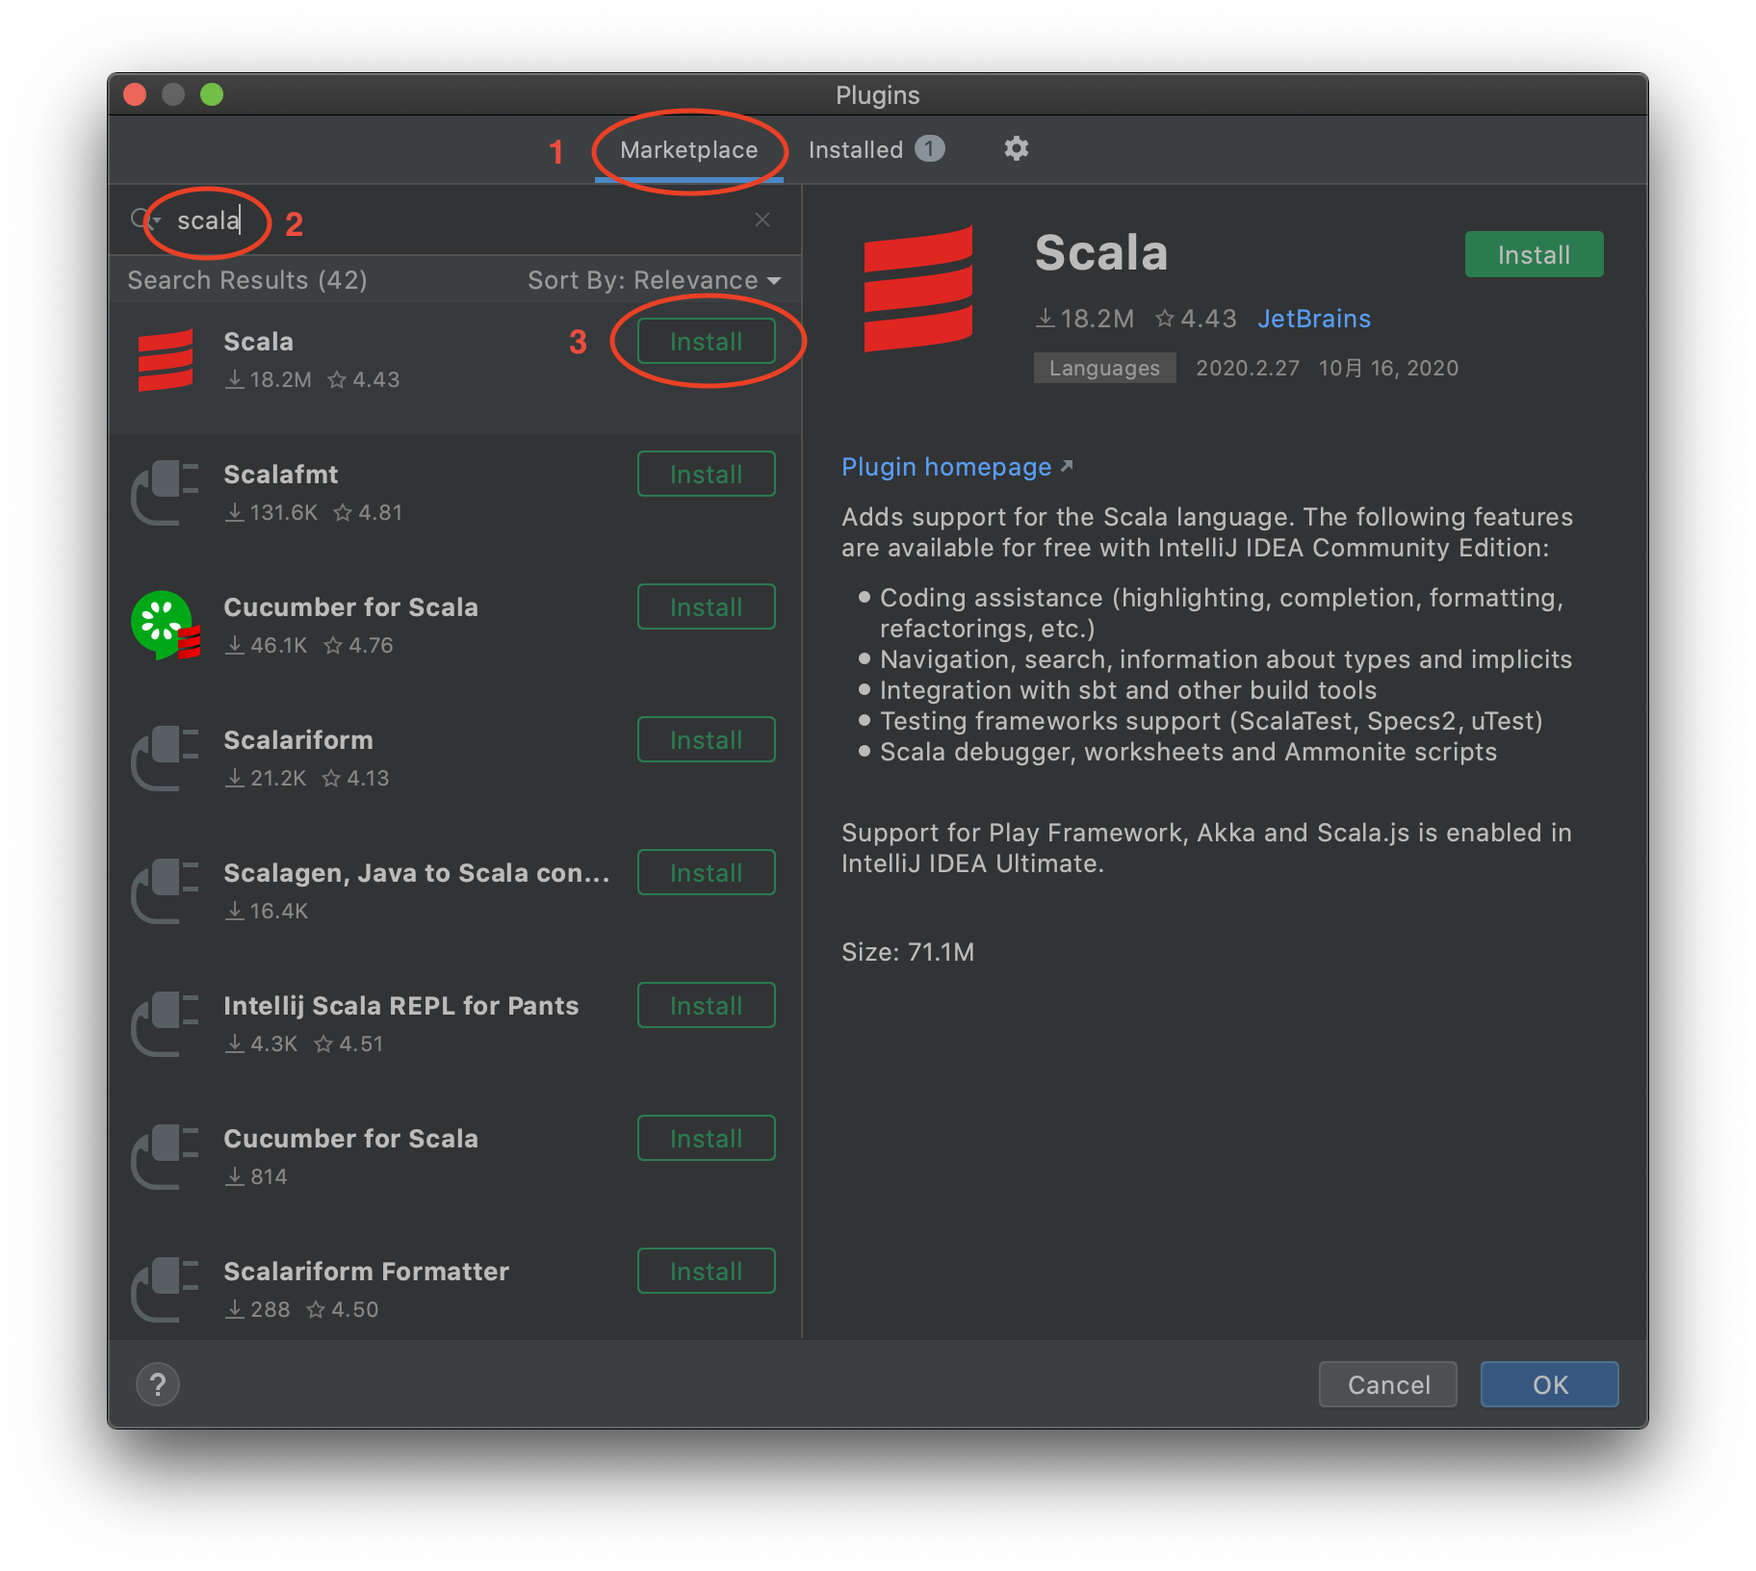Image resolution: width=1756 pixels, height=1571 pixels.
Task: Click the Scalafmt plugin icon
Action: (166, 493)
